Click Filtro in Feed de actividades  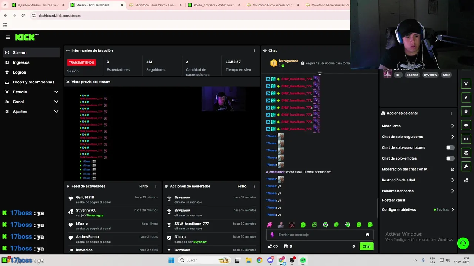pos(143,186)
